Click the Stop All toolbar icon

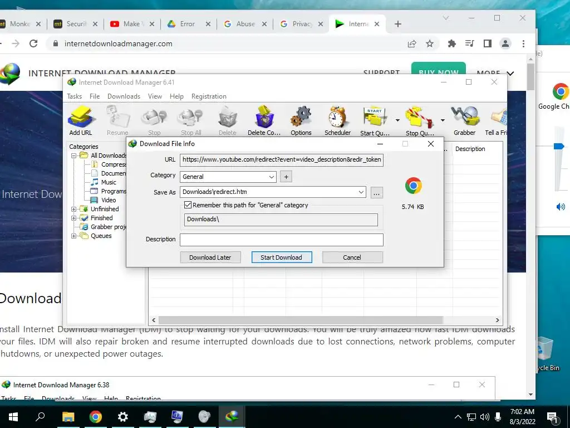[191, 120]
